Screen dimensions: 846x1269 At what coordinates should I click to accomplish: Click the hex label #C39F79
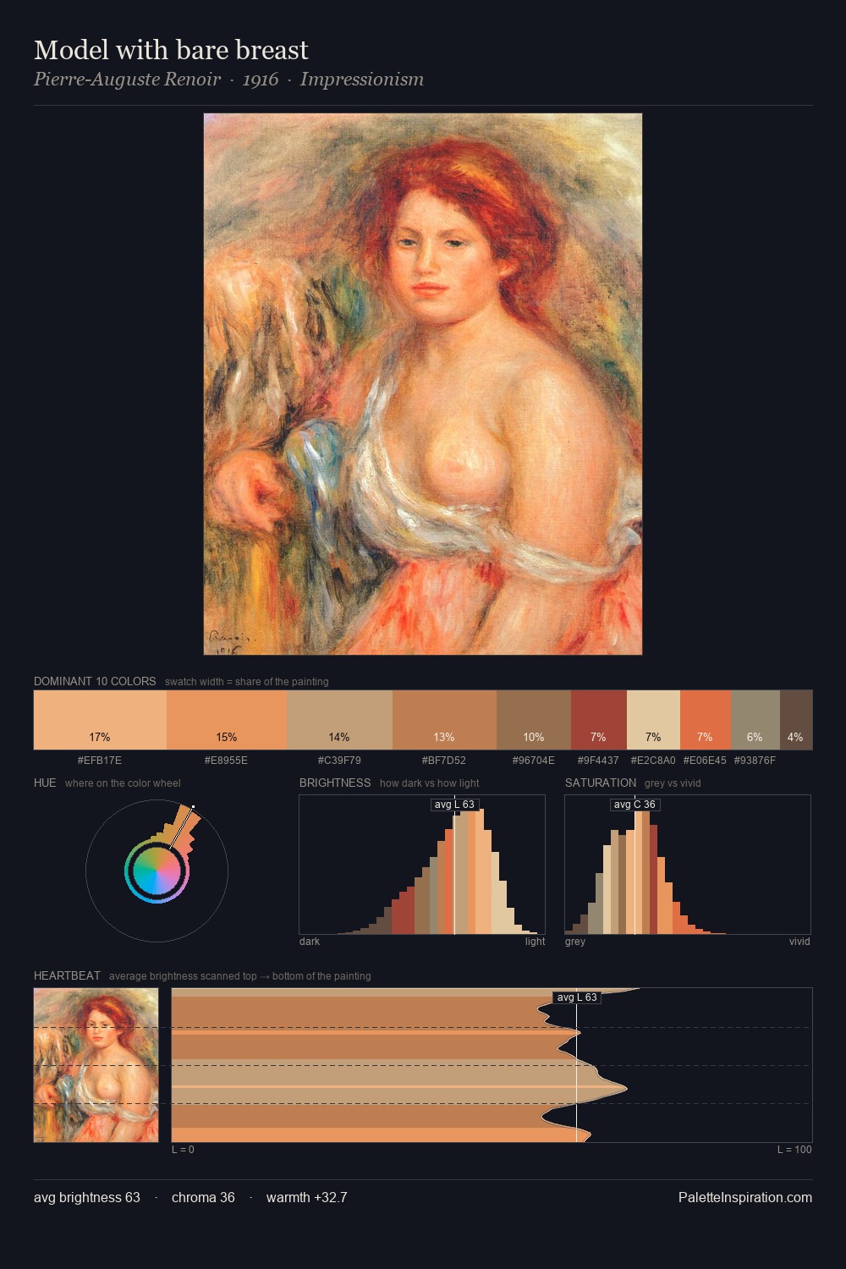click(340, 761)
